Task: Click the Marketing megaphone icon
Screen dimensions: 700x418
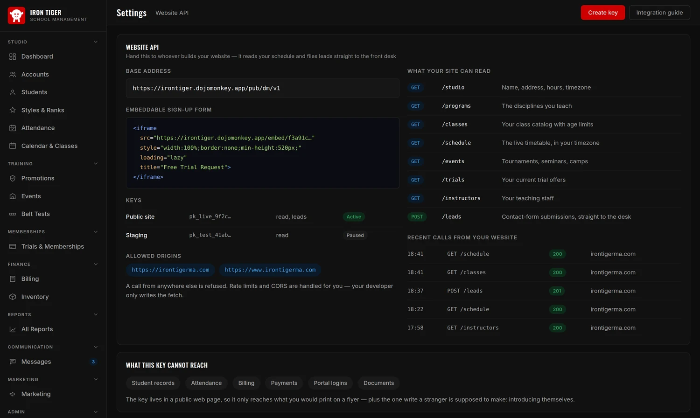Action: [13, 394]
